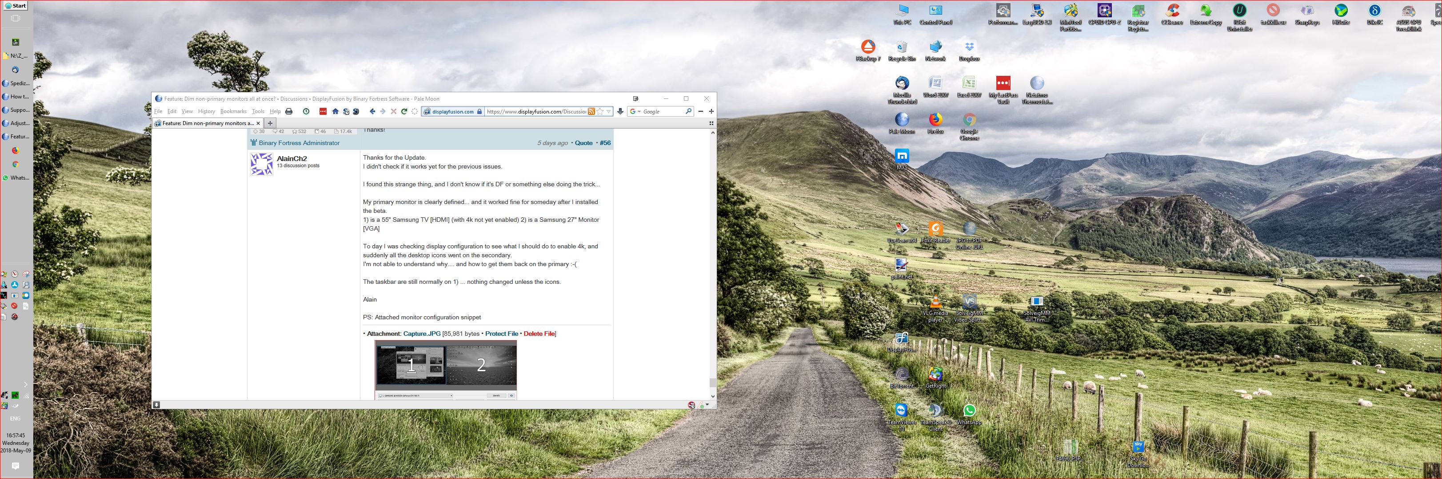This screenshot has height=479, width=1442.
Task: Click the red LastPass toolbar icon
Action: (323, 112)
